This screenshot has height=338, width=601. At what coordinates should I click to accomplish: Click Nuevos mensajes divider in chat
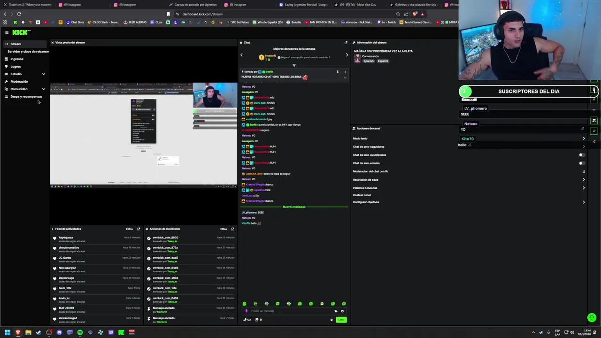click(294, 207)
